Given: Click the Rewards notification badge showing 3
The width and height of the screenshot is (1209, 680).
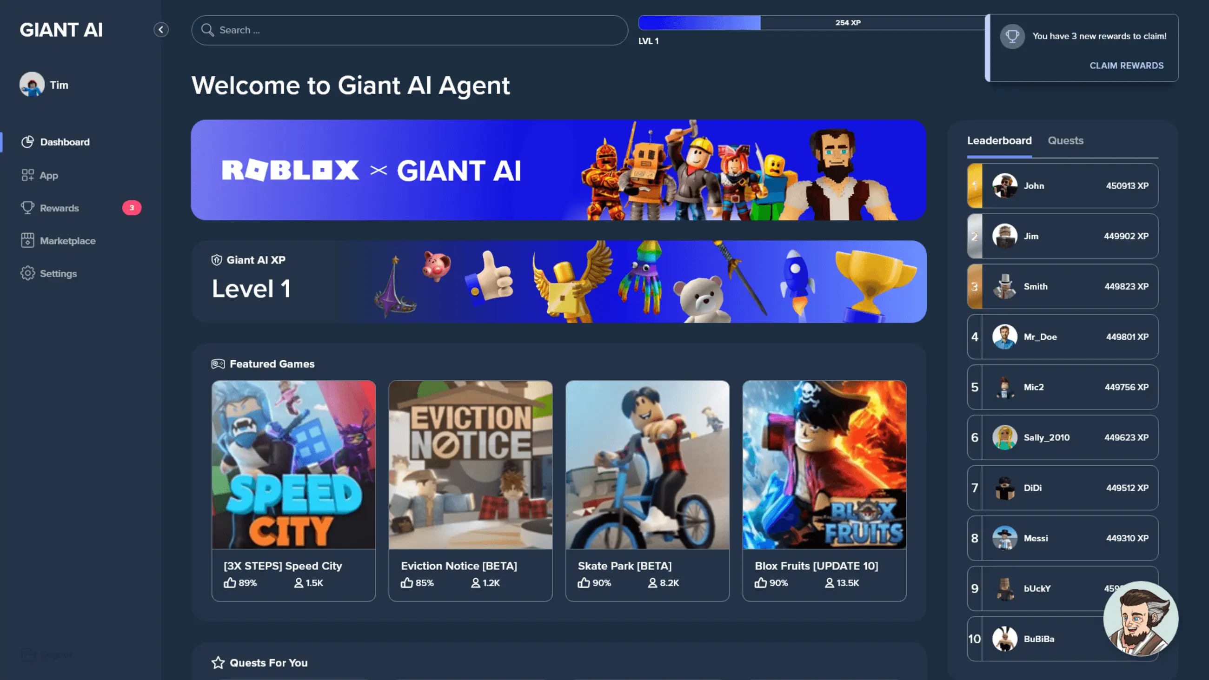Looking at the screenshot, I should pos(132,207).
